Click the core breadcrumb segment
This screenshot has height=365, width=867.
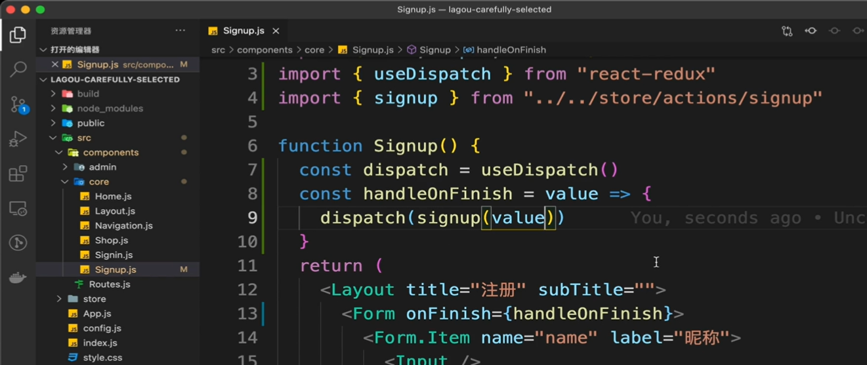pos(314,50)
